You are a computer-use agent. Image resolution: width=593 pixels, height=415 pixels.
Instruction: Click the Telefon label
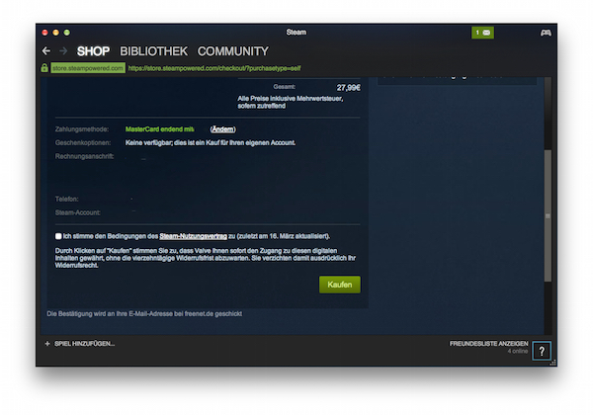point(67,199)
